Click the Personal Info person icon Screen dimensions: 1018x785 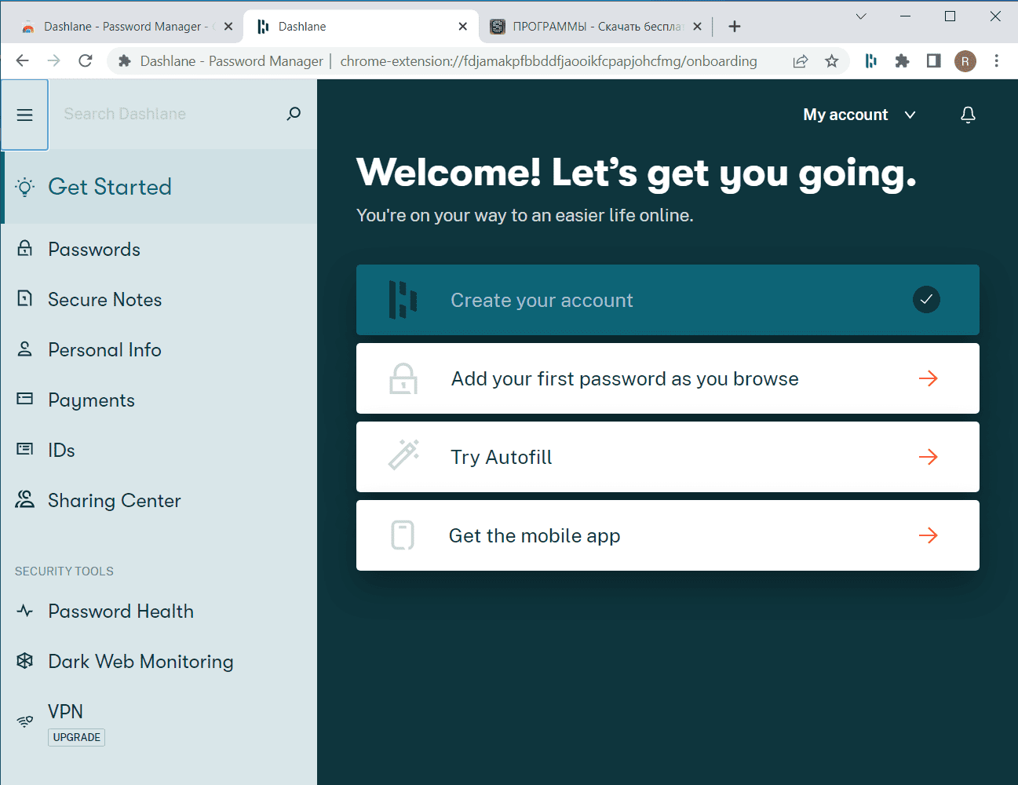tap(25, 349)
